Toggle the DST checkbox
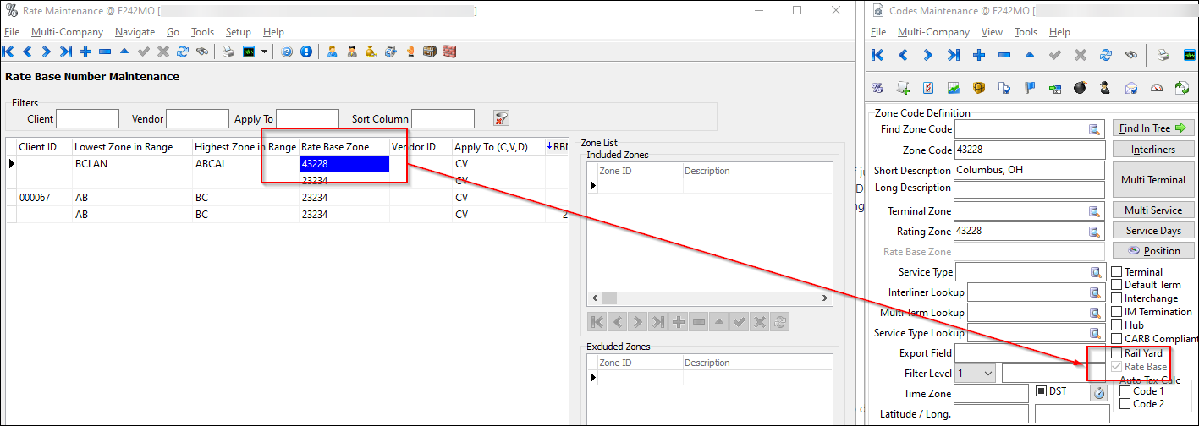This screenshot has width=1199, height=426. (1042, 391)
